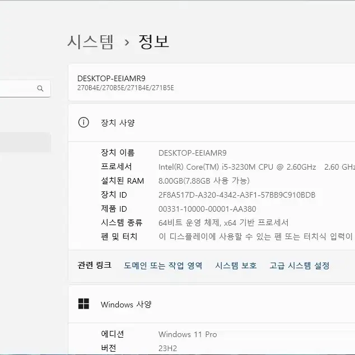Click the search magnifier icon
Viewport: 355px width, 355px height.
coord(40,88)
